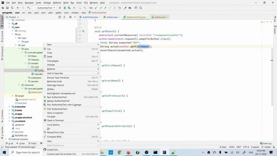Open the TODO tool window button
Viewport: 277px width, 156px height.
[x=32, y=143]
